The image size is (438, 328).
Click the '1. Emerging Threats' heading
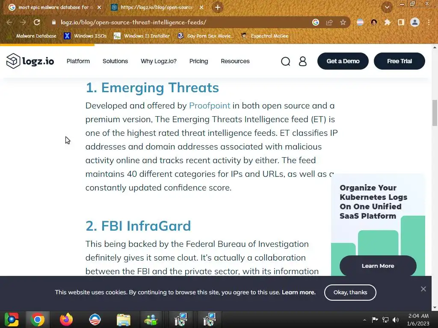coord(152,88)
